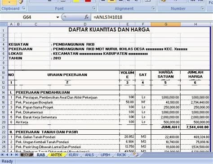Click cell with PEMBANGUNAN RKB MDT NURUL IKHLAS
Image resolution: width=213 pixels, height=164 pixels.
coord(120,49)
